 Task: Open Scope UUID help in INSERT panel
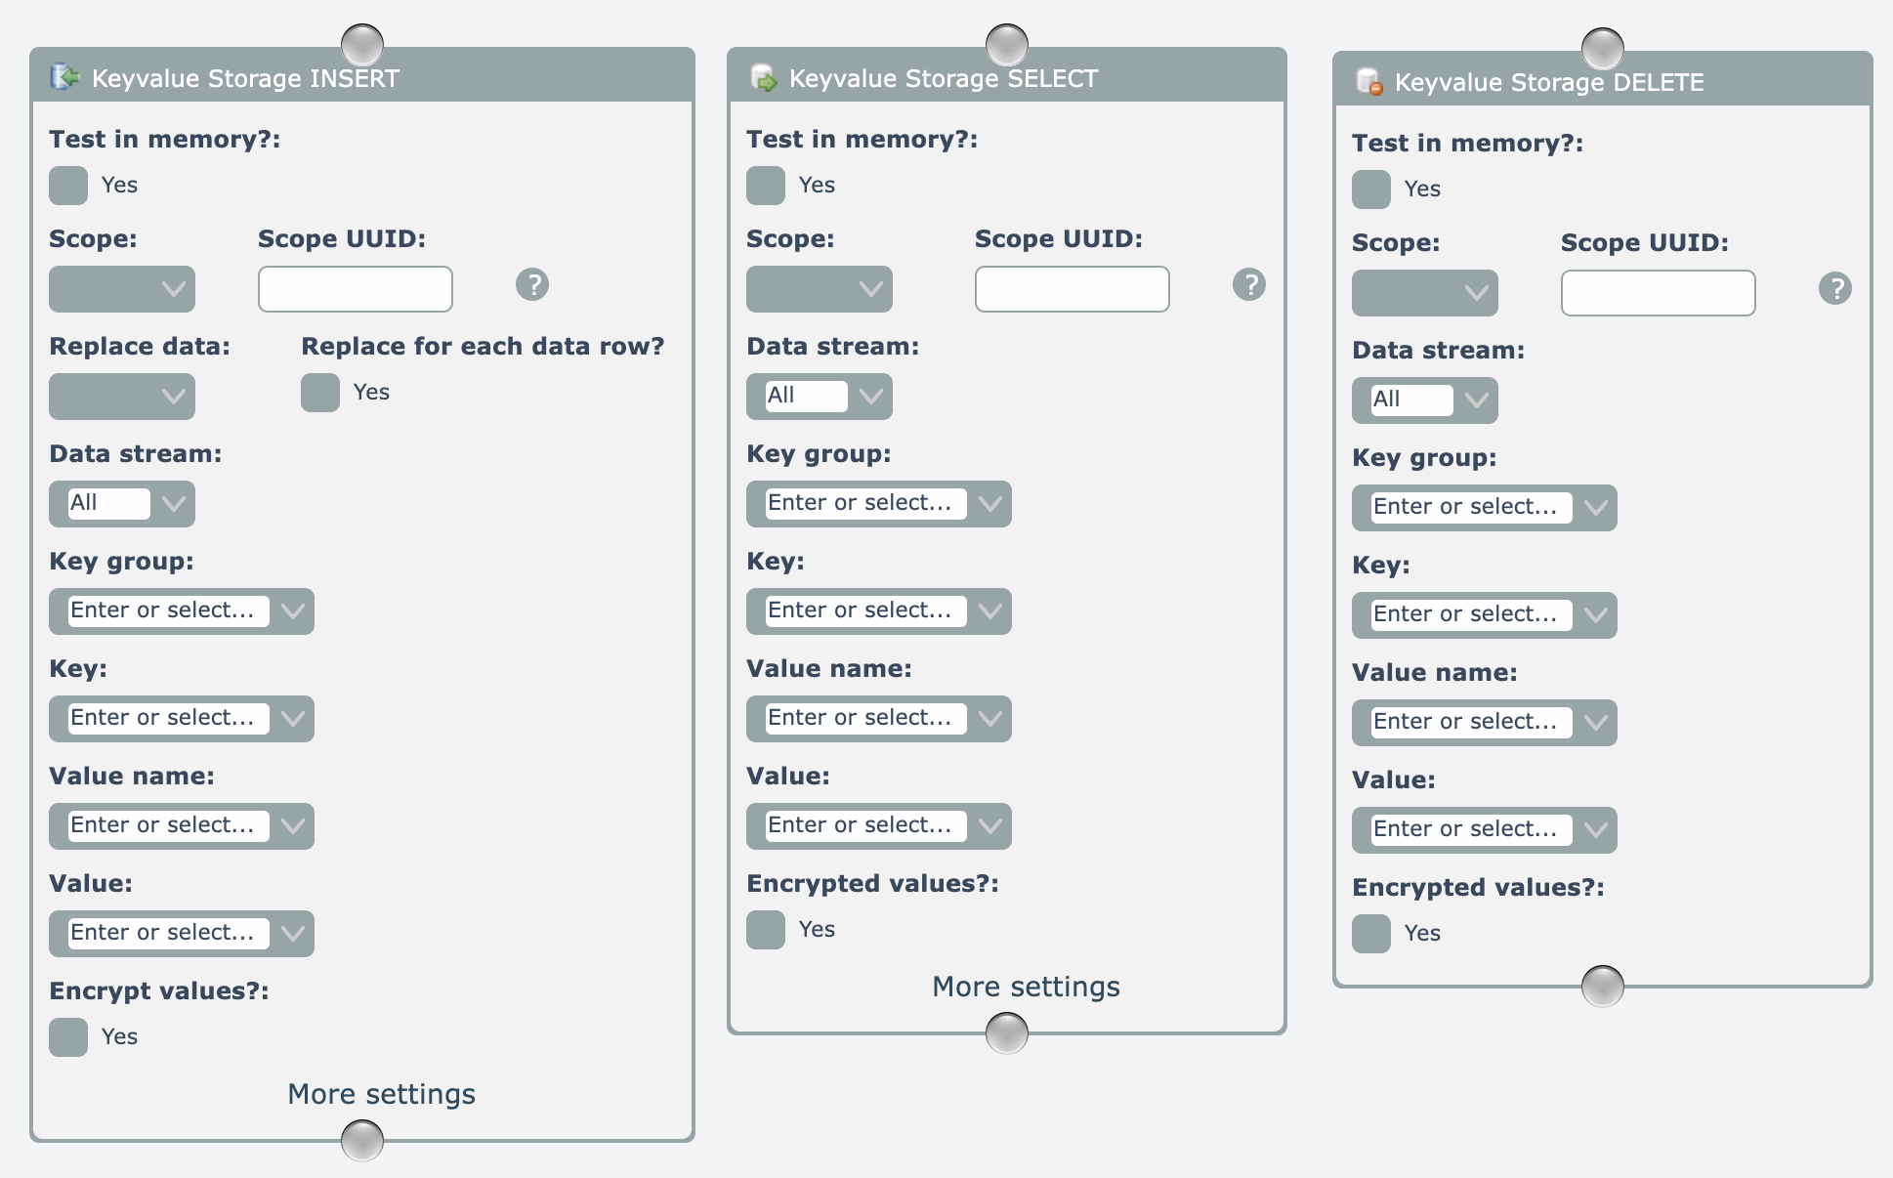click(x=532, y=285)
